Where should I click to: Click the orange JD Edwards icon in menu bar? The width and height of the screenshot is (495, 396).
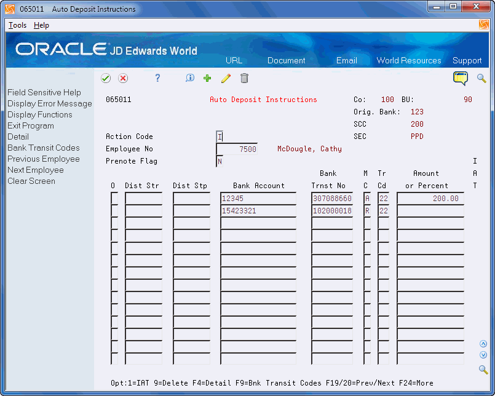coord(484,25)
